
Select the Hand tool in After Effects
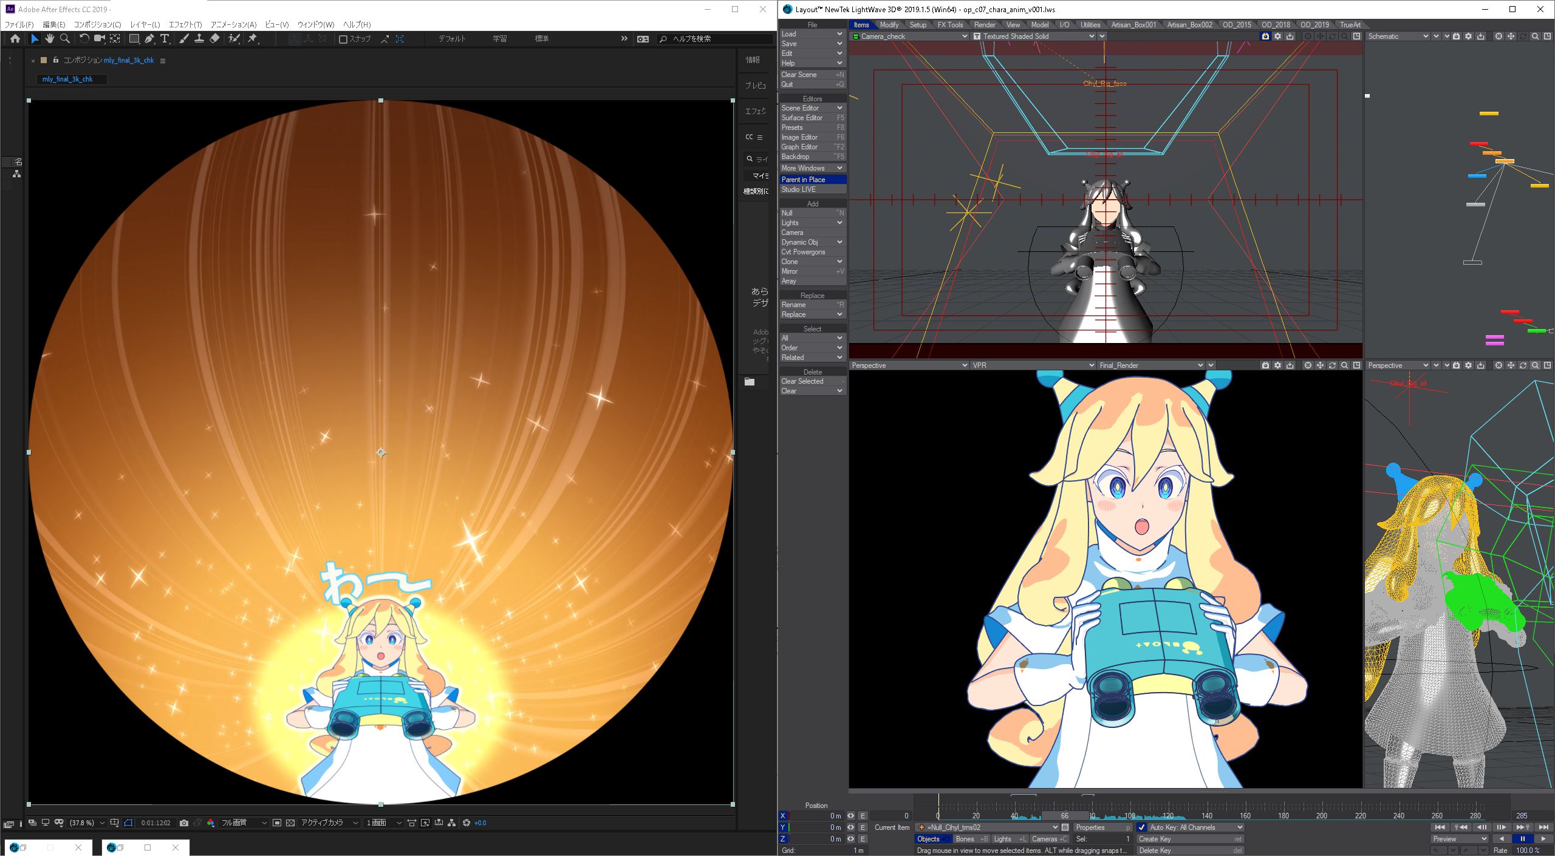tap(49, 39)
